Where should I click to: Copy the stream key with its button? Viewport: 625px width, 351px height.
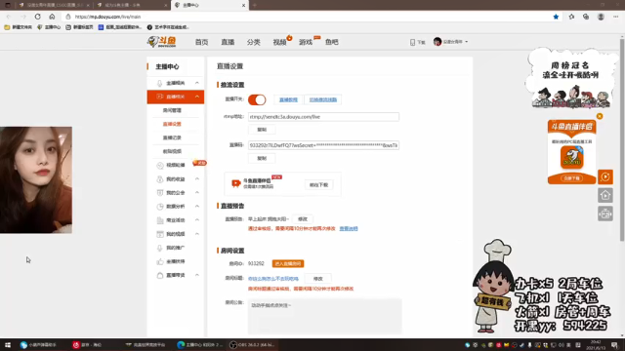[x=262, y=158]
